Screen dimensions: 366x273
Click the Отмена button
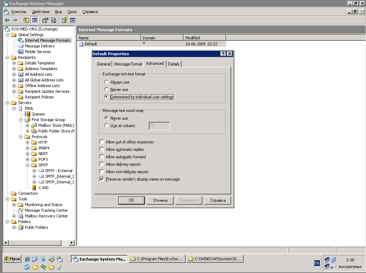point(160,200)
